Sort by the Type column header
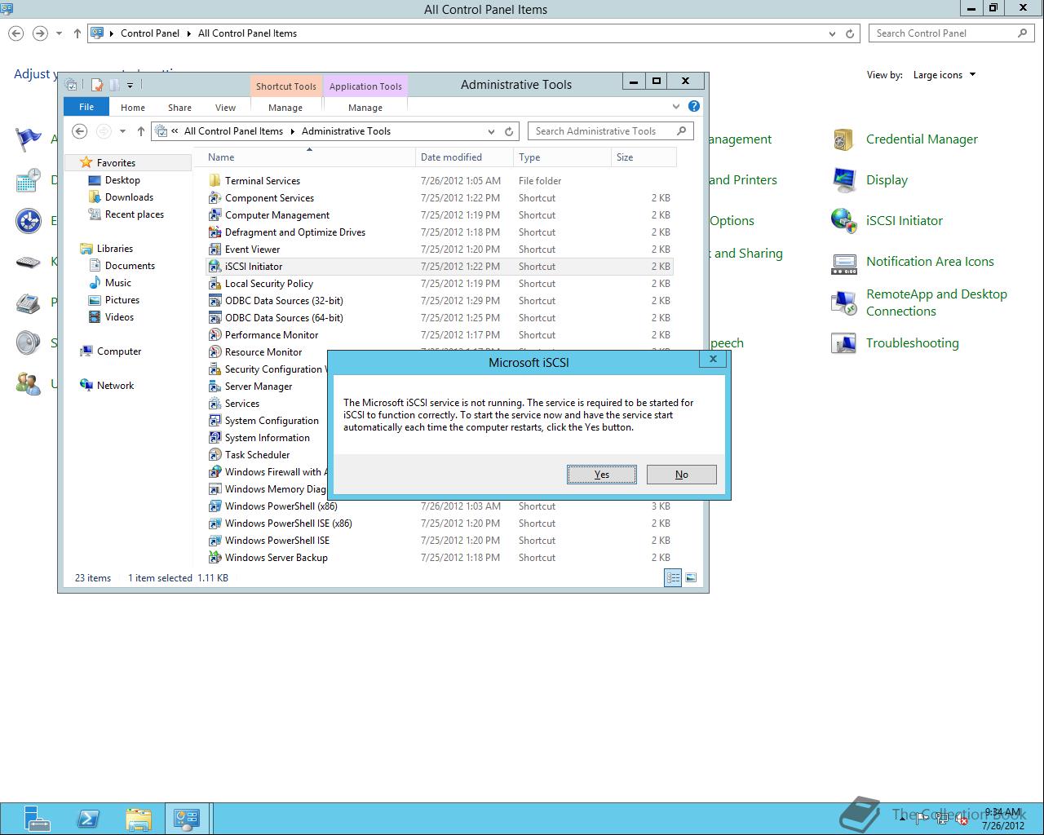 click(562, 157)
